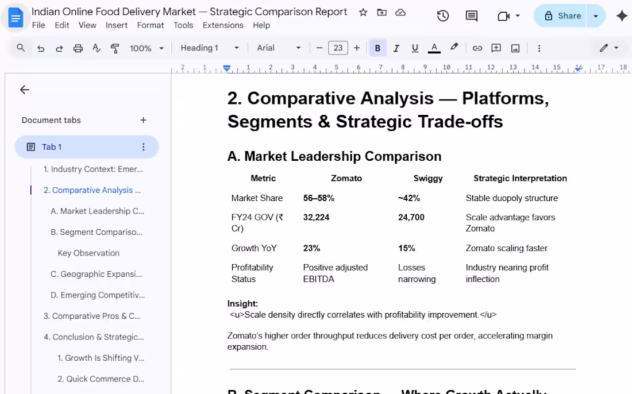Decrease the font size

point(319,48)
